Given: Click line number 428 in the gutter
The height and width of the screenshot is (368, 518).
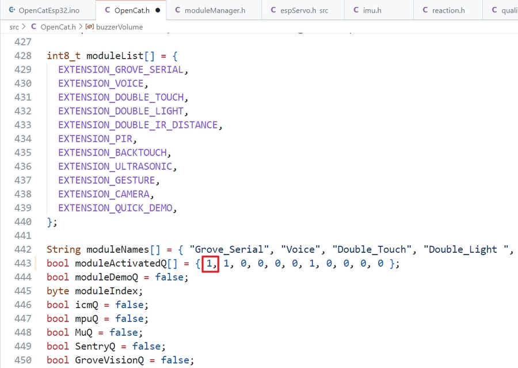Looking at the screenshot, I should point(22,56).
